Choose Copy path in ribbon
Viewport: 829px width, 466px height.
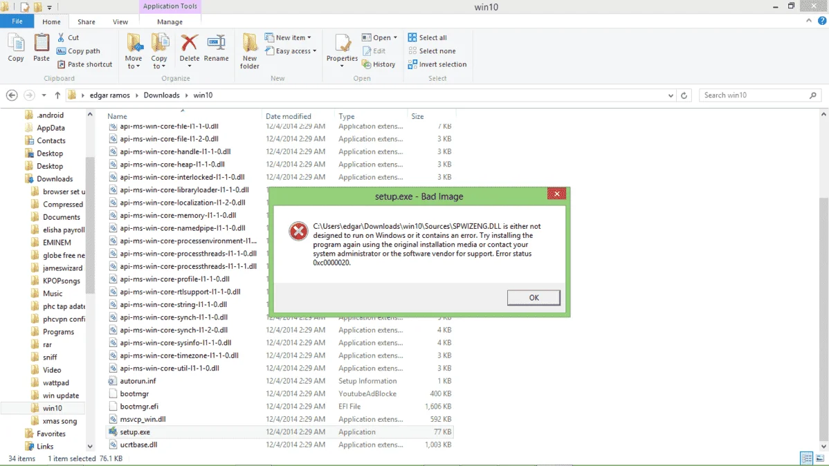pyautogui.click(x=78, y=50)
